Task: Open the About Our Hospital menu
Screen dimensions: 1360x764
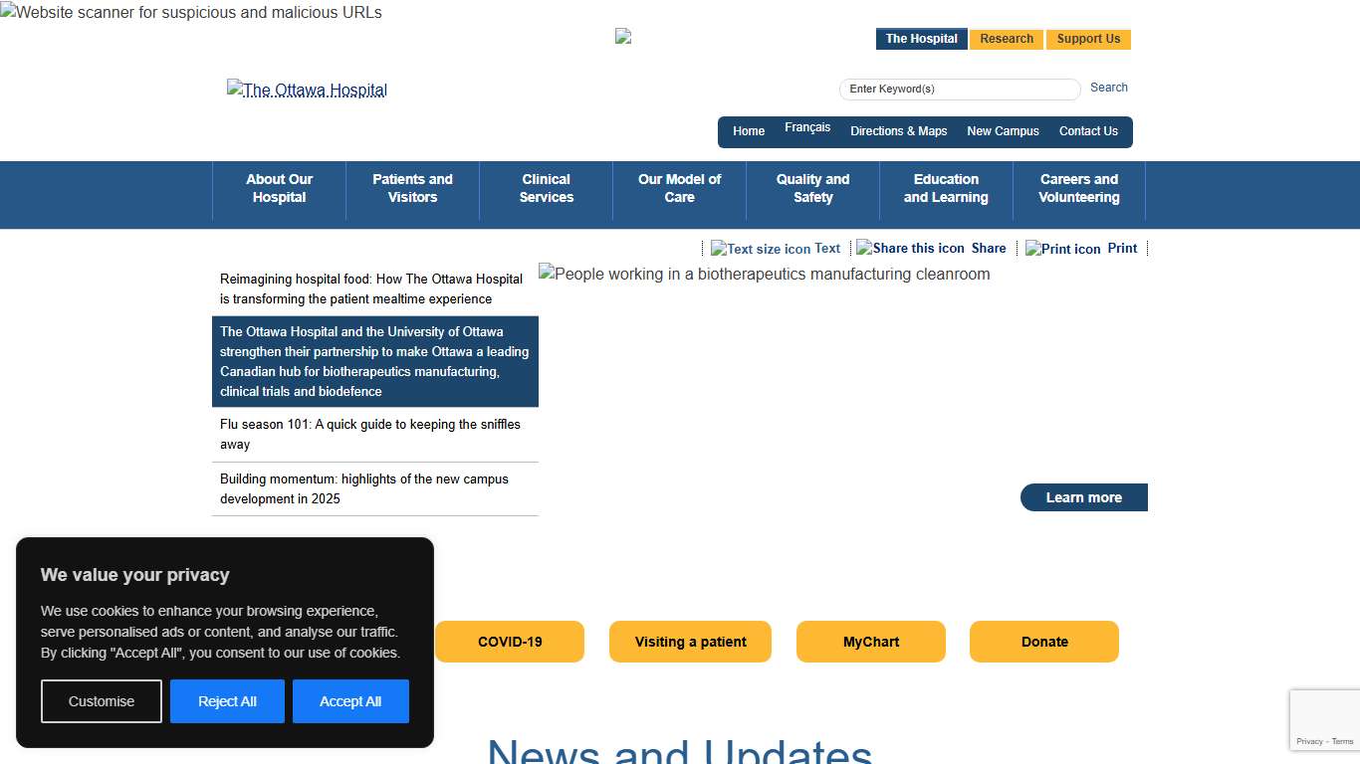Action: click(x=279, y=189)
